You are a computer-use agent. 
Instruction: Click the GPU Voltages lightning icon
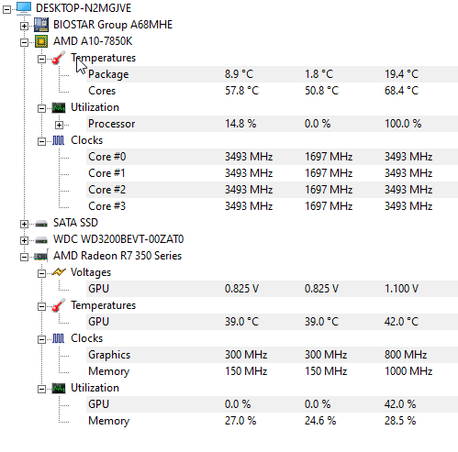click(59, 272)
